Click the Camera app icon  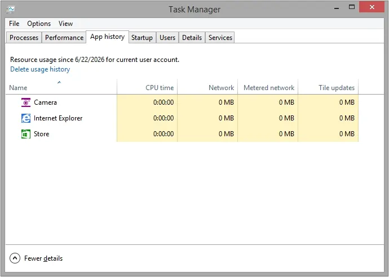pos(26,102)
